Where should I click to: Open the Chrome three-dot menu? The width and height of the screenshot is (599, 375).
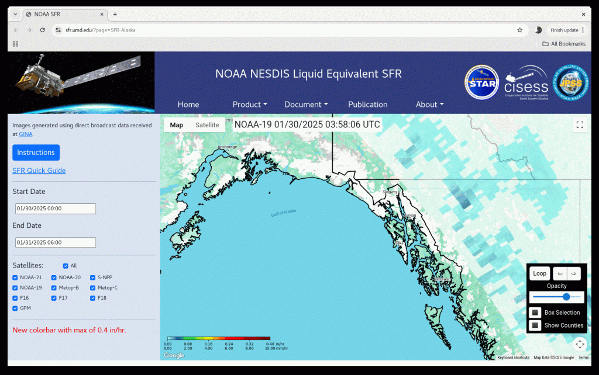coord(583,30)
